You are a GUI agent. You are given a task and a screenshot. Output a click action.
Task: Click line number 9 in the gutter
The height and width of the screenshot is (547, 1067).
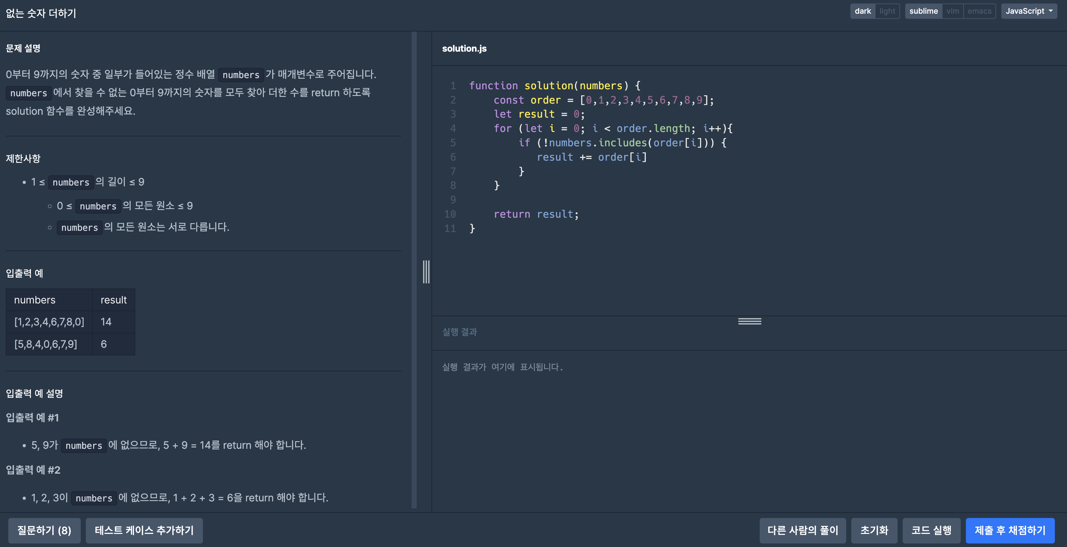point(453,200)
